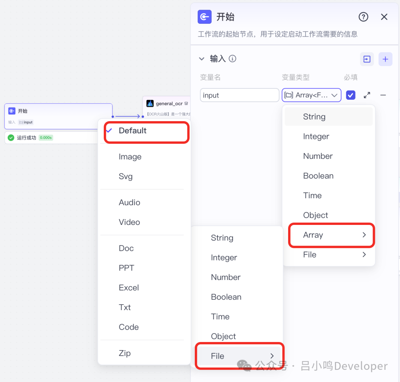The width and height of the screenshot is (400, 382).
Task: Click the green 运行成功 check icon
Action: 11,138
